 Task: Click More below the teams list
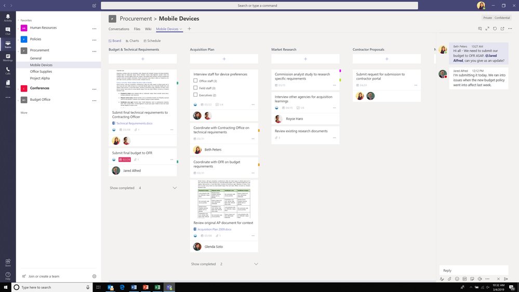(x=24, y=113)
